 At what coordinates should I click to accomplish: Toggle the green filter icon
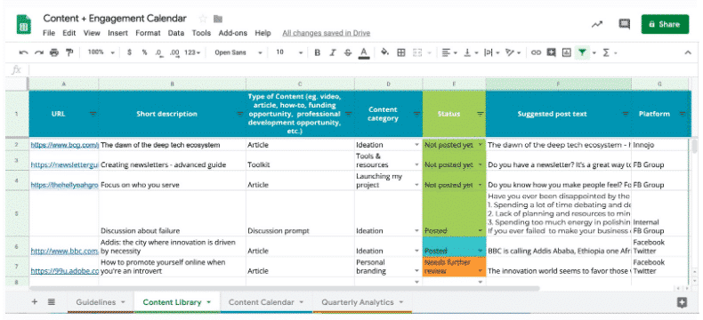pos(582,52)
